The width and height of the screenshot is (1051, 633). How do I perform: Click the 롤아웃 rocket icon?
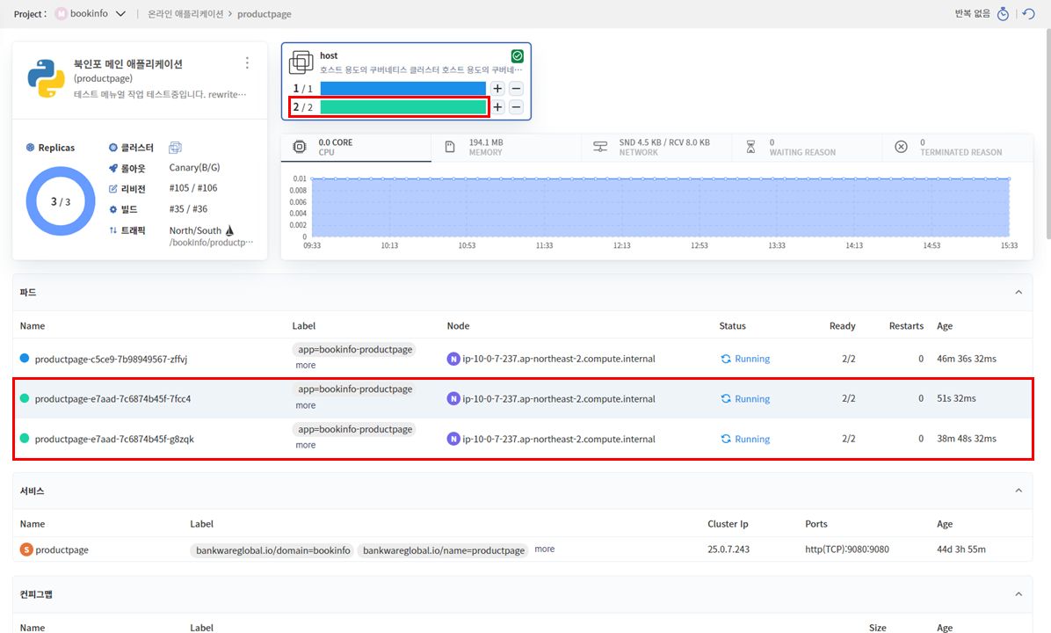click(x=112, y=168)
